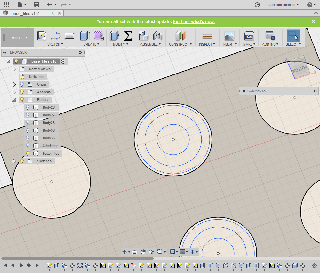Open the SKETCH menu
Viewport: 320px width, 273px height.
coord(55,44)
